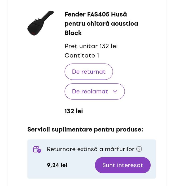Image resolution: width=174 pixels, height=186 pixels.
Task: Tap the word mărfurilor before info icon
Action: [x=119, y=149]
